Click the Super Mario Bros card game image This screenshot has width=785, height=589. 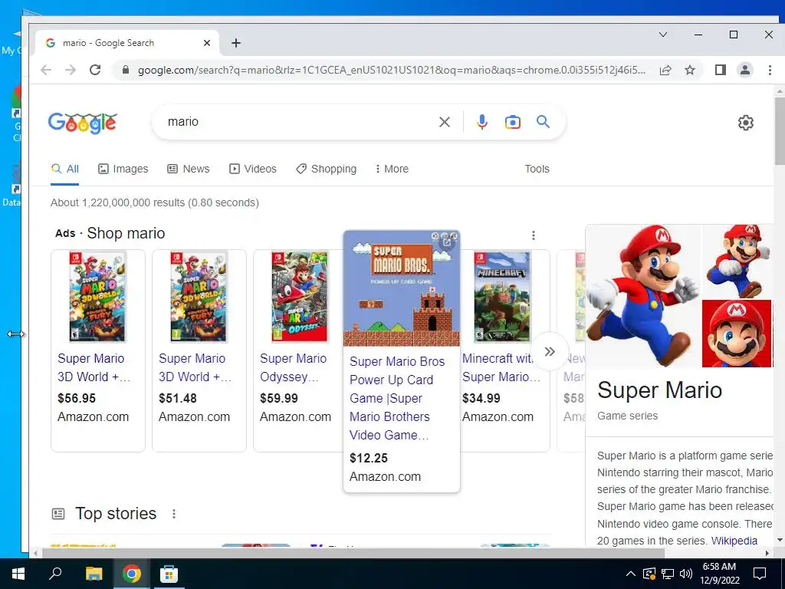tap(402, 288)
